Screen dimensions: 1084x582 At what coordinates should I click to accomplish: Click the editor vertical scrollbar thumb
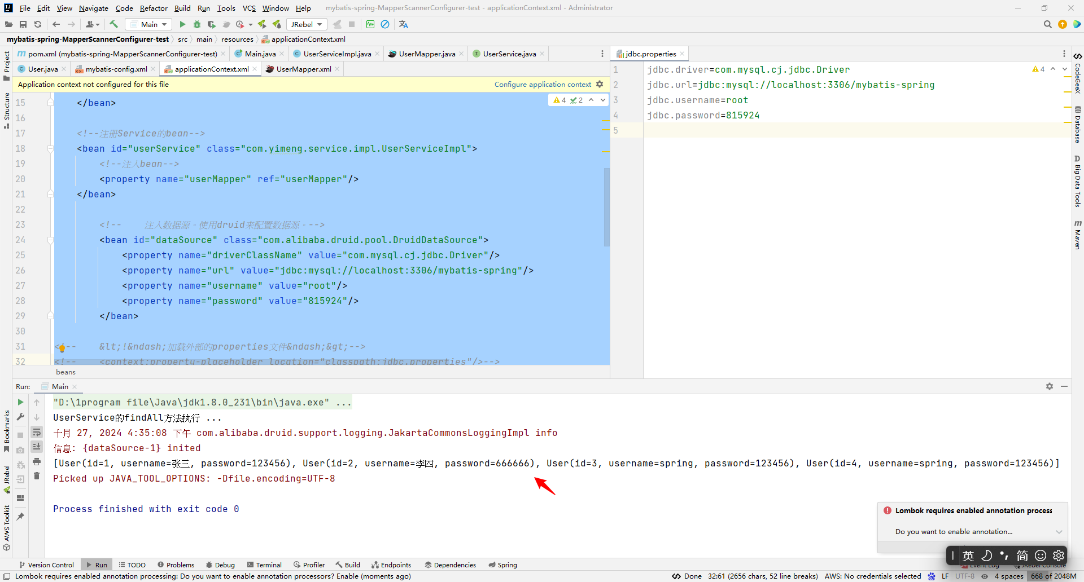(x=607, y=207)
